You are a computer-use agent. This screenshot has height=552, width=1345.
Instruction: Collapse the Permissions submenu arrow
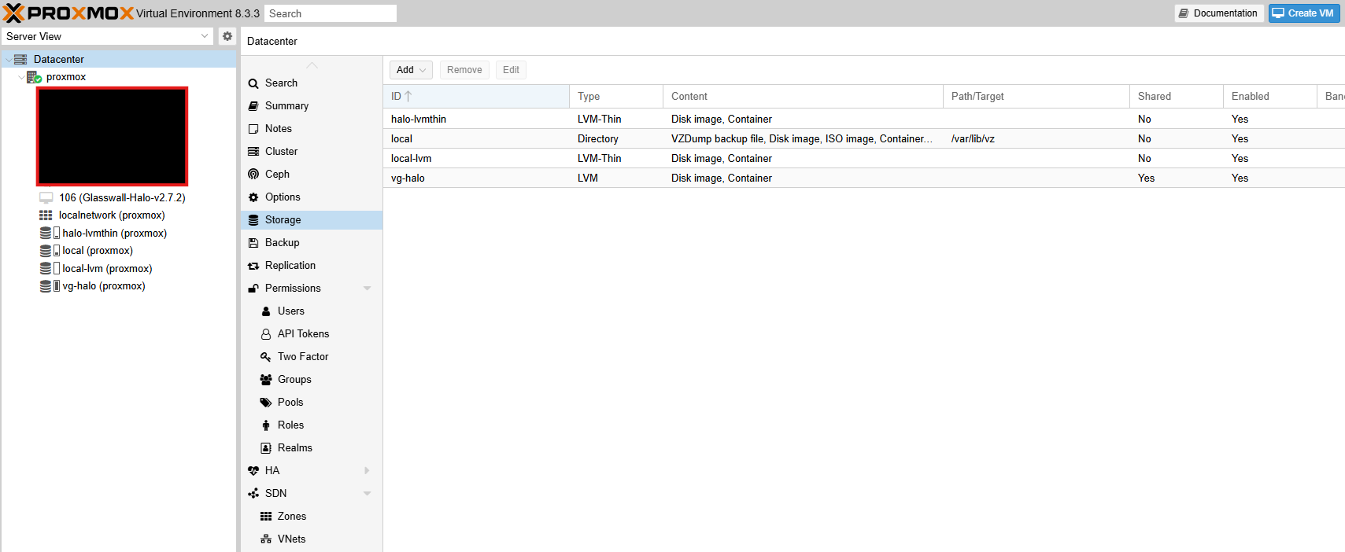pos(368,289)
